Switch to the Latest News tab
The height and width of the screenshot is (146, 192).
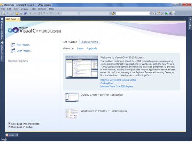[90, 42]
